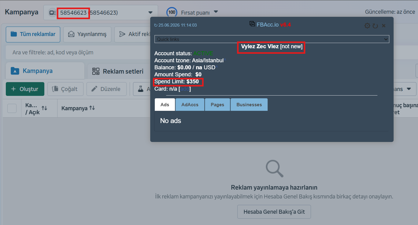Image resolution: width=418 pixels, height=225 pixels.
Task: Expand the ad account selector dropdown
Action: click(150, 13)
